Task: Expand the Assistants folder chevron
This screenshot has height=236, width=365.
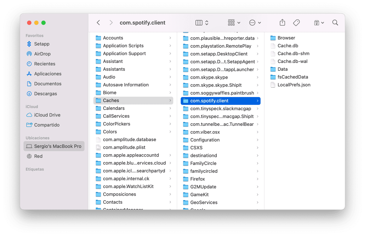Action: pos(170,69)
